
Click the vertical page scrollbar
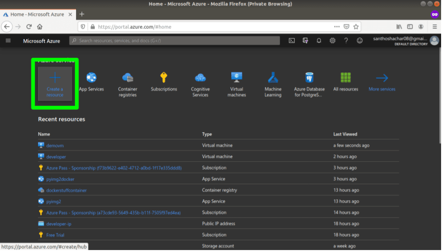tap(441, 96)
